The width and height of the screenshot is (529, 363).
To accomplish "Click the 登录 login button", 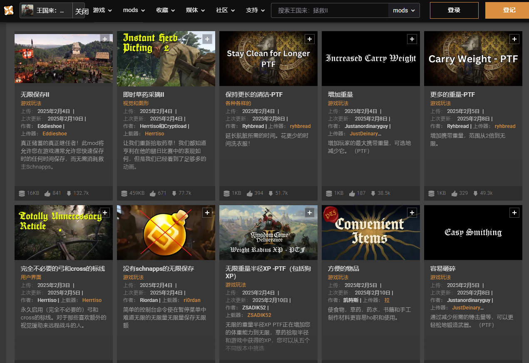I will click(x=454, y=10).
